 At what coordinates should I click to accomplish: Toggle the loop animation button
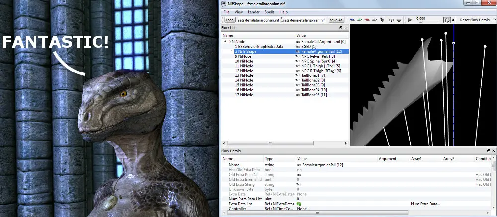(447, 20)
